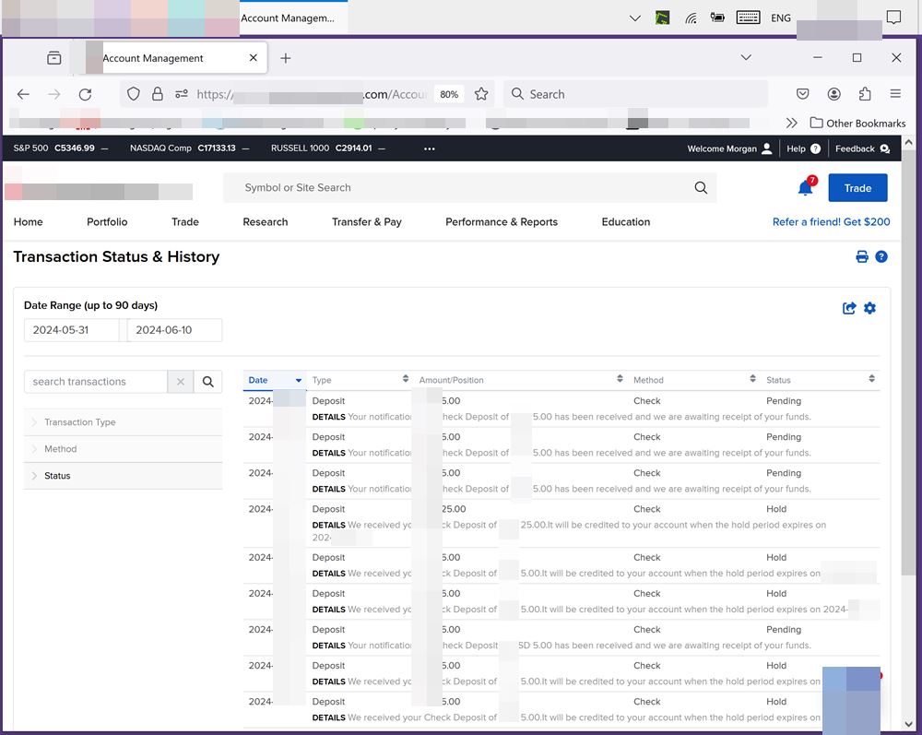Show more market indices ellipsis
The image size is (922, 735).
[430, 148]
